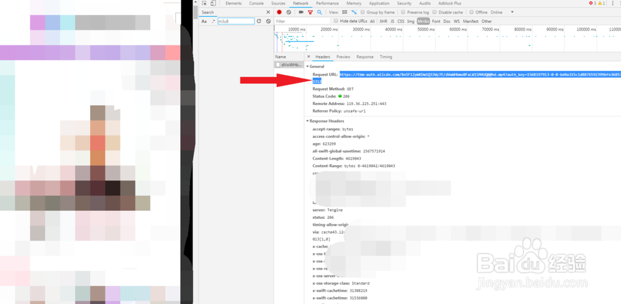Screen dimensions: 621x304
Task: Open the Sources tab
Action: pos(278,3)
